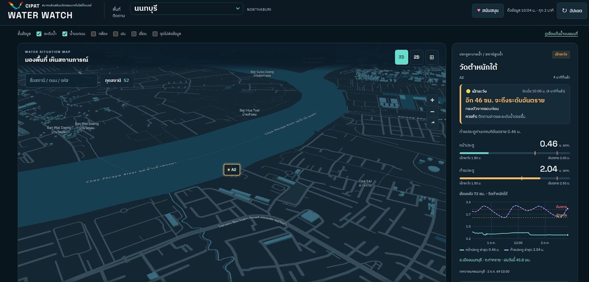Screen dimensions: 589x282
Task: Reset map compass bearing
Action: point(432,122)
